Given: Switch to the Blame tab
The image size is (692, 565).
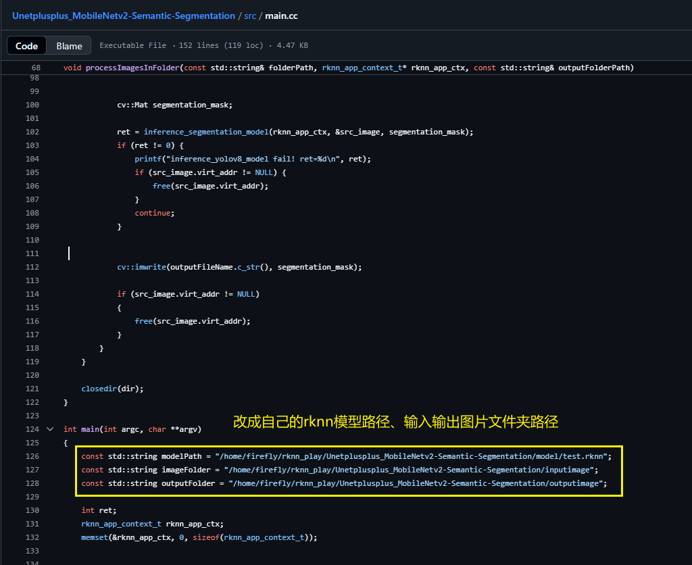Looking at the screenshot, I should pyautogui.click(x=69, y=46).
